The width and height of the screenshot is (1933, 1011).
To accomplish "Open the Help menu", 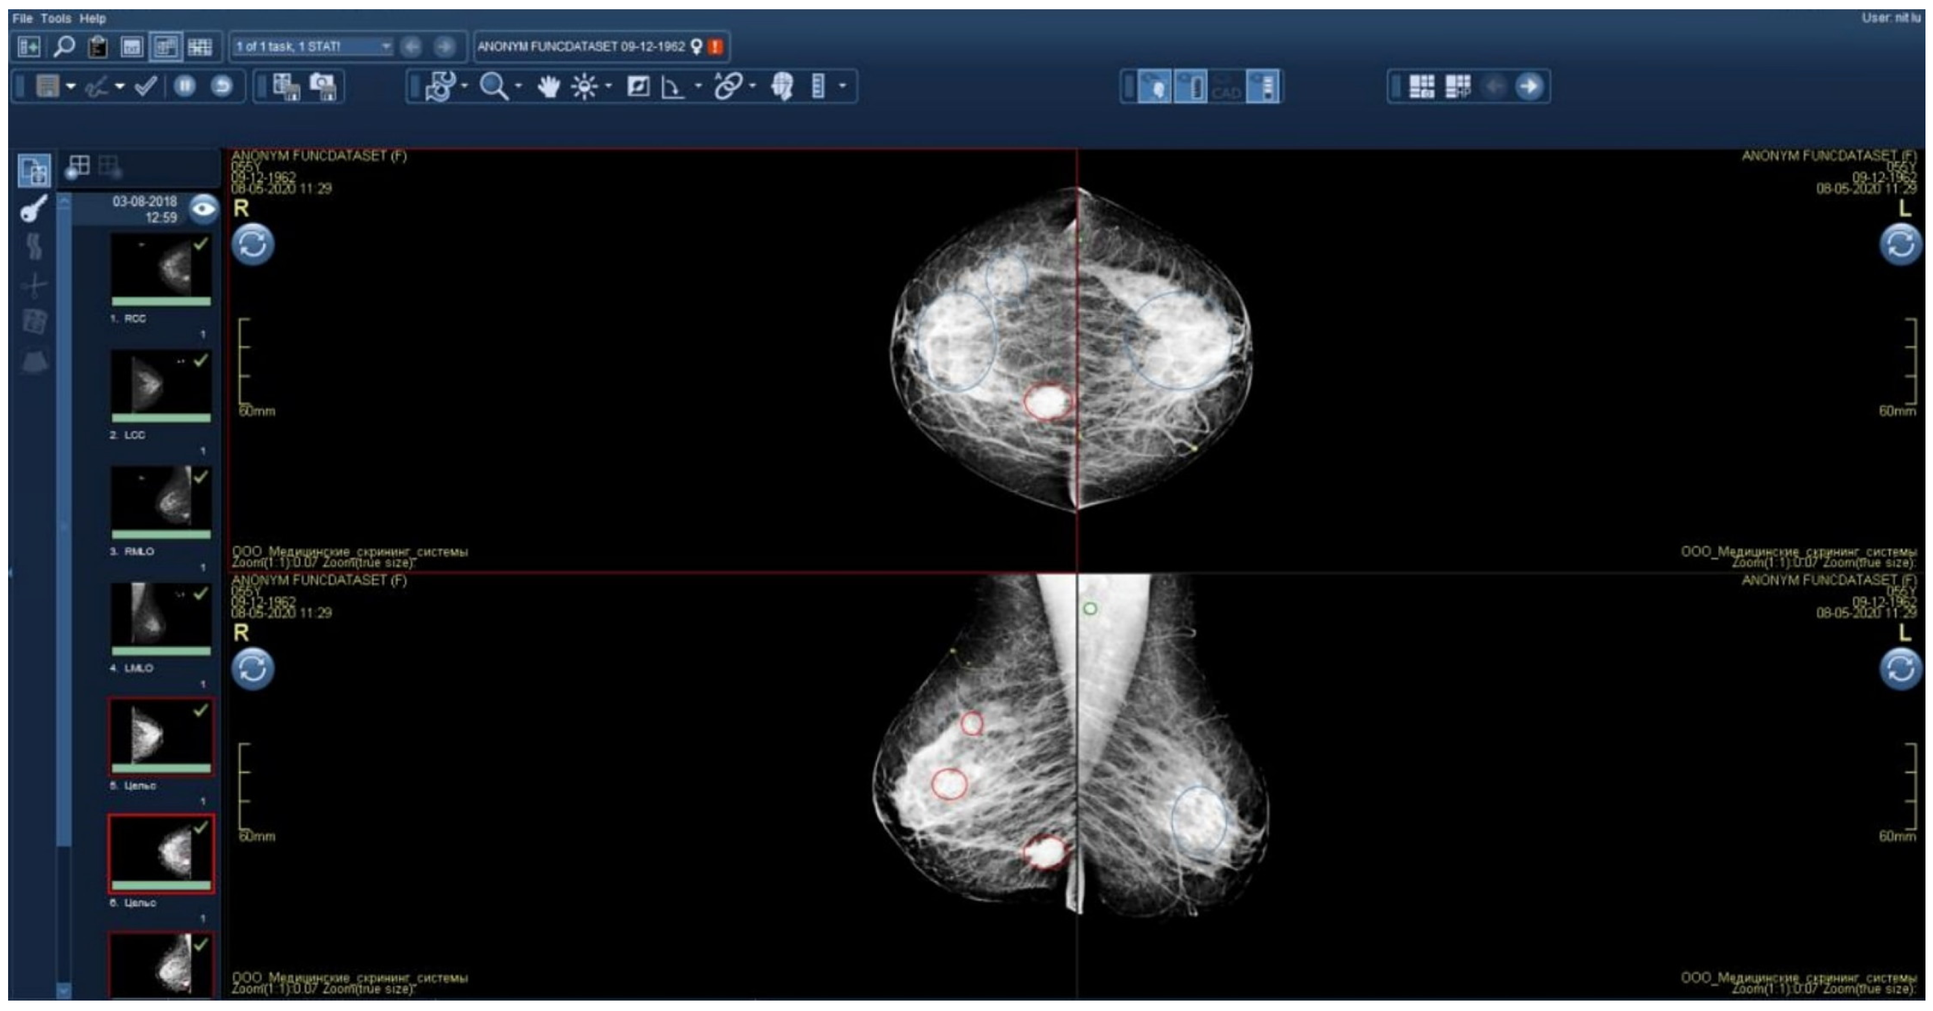I will (92, 18).
